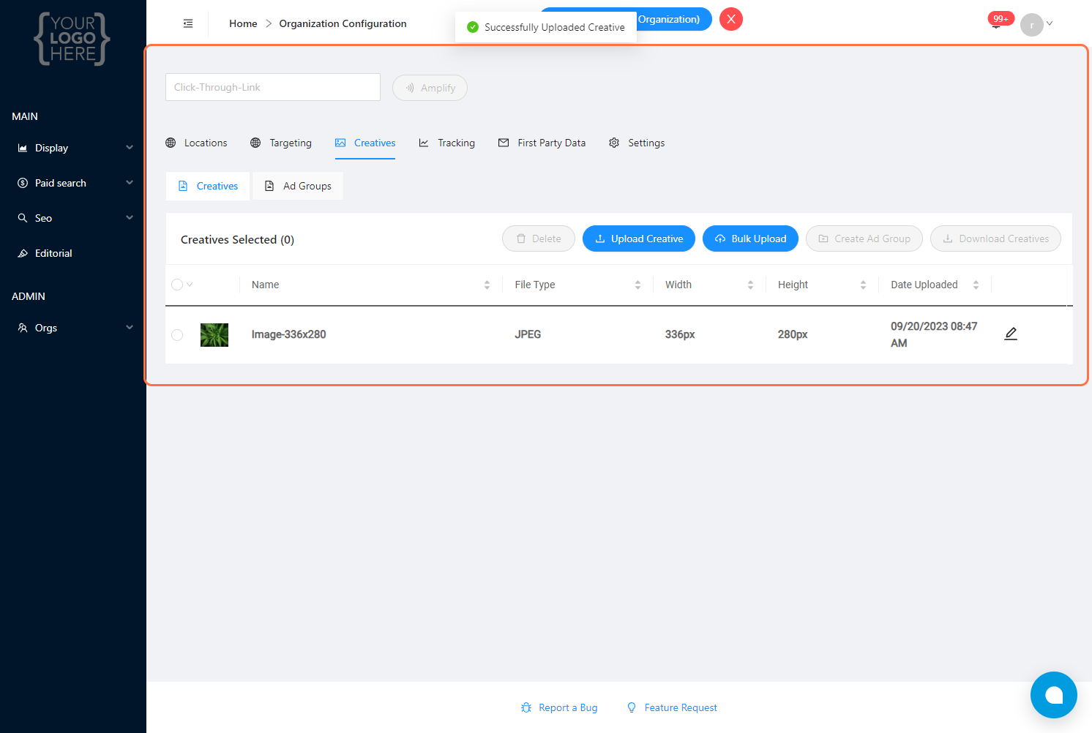Switch to the Locations tab
This screenshot has height=733, width=1092.
(196, 143)
